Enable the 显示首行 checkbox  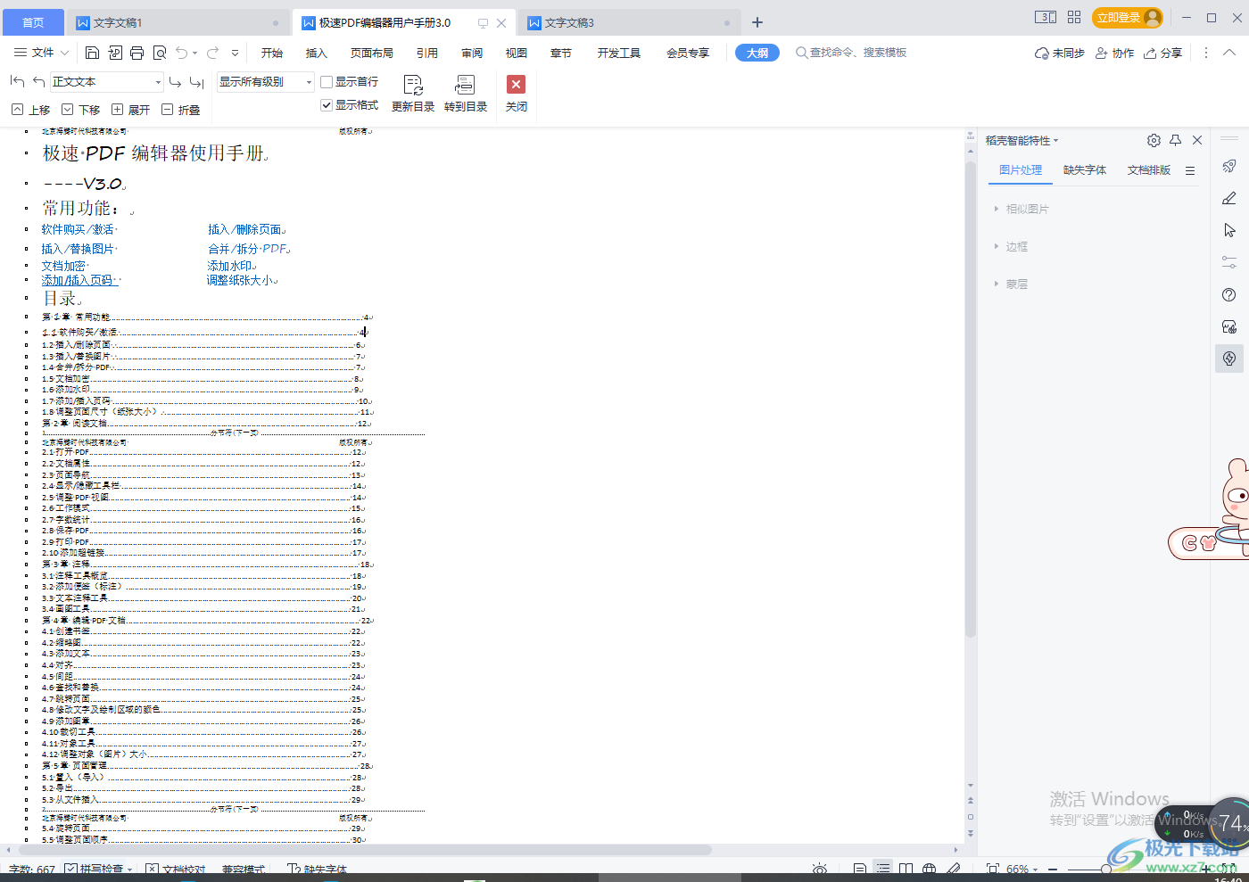click(x=327, y=82)
